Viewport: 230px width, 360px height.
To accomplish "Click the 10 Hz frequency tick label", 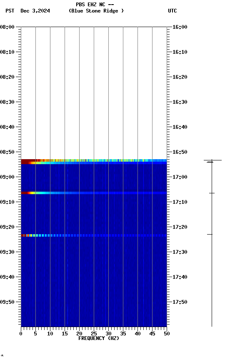I will point(50,334).
